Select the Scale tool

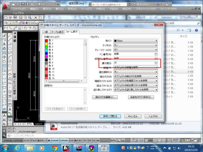[x=4, y=66]
